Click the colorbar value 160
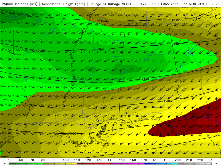The image size is (221, 165). (133, 160)
